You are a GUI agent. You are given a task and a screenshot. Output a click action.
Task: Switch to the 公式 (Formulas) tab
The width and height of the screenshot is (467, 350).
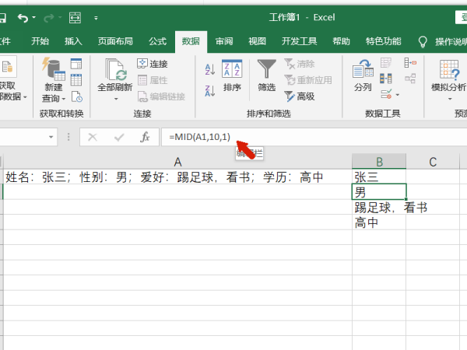(157, 41)
